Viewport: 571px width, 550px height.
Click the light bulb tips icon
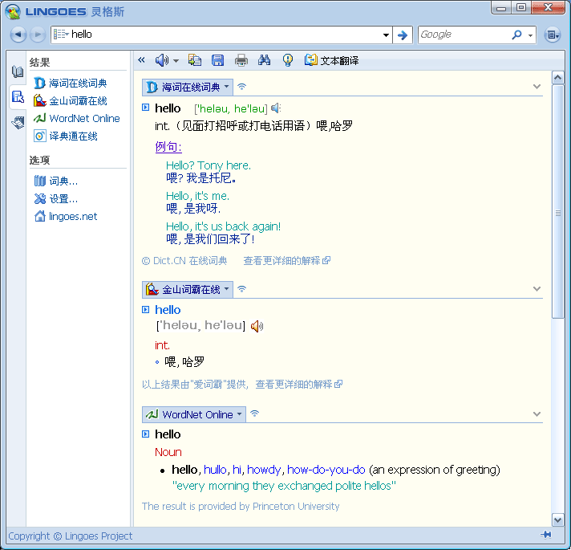pos(288,60)
